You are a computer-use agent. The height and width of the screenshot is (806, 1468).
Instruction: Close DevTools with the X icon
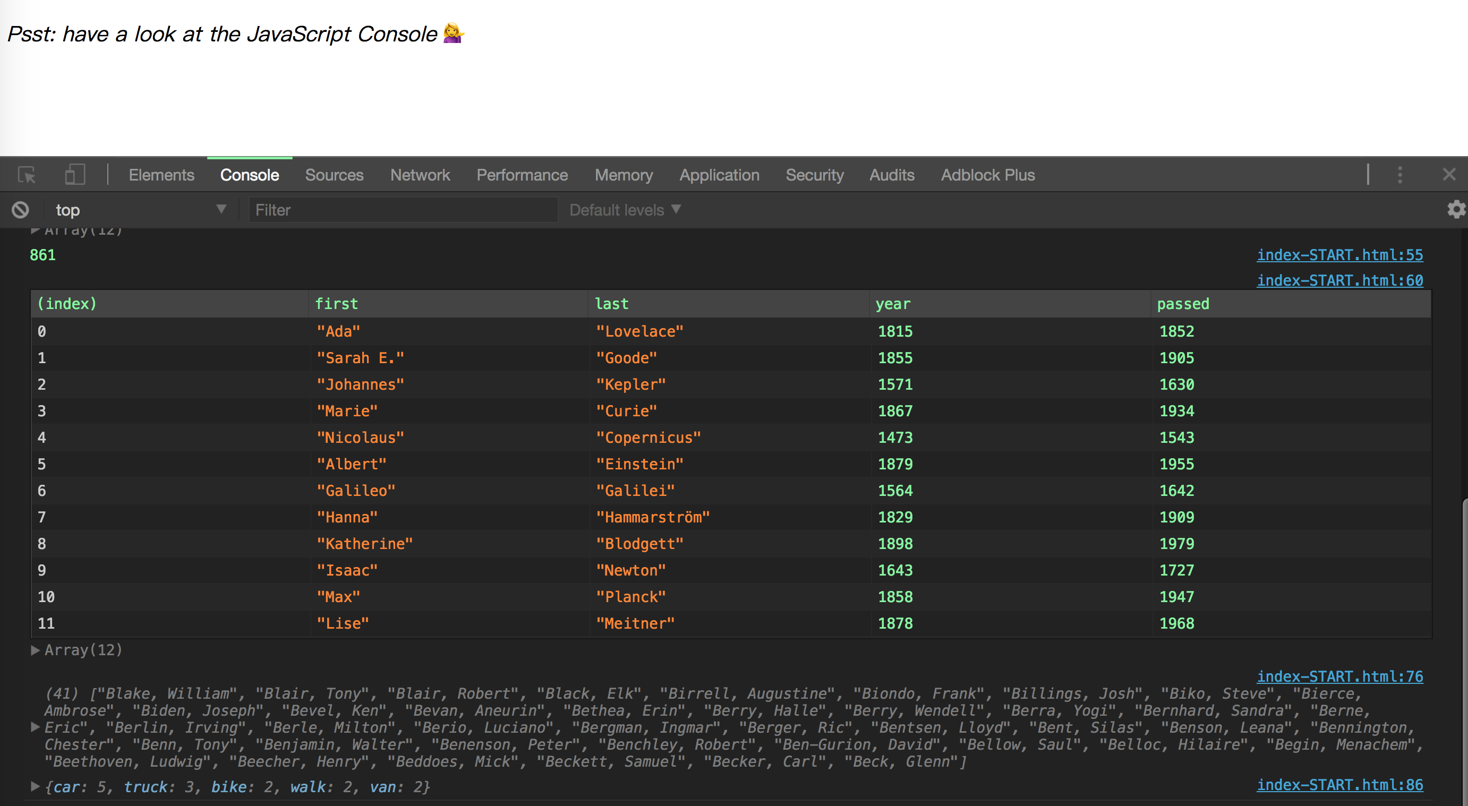pos(1449,174)
